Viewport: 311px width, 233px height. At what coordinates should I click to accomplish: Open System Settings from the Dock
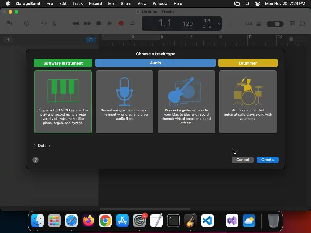point(139,221)
